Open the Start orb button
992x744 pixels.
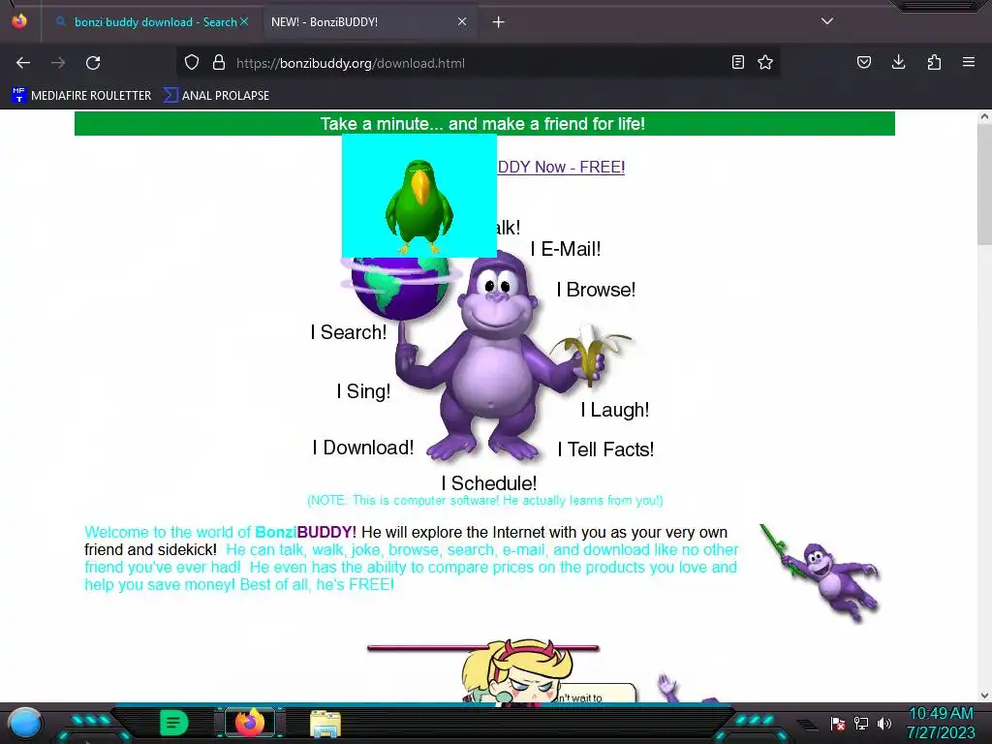coord(25,723)
